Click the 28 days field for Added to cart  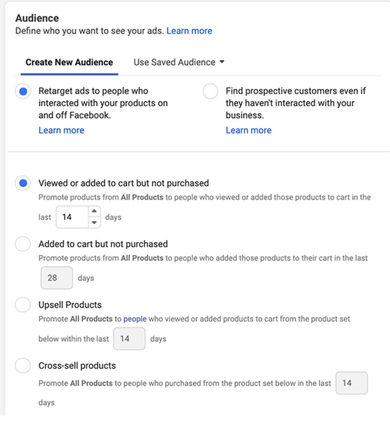[x=57, y=278]
